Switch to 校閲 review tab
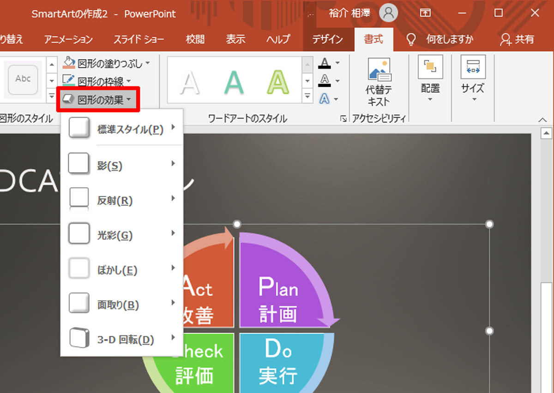554x393 pixels. pos(195,40)
